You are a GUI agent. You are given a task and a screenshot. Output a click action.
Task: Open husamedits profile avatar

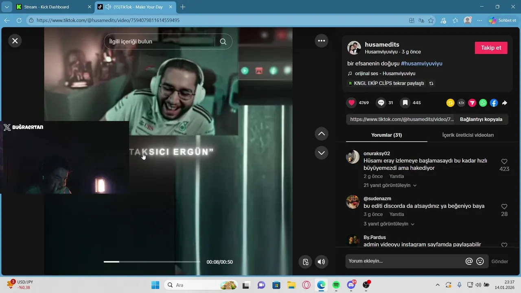click(x=354, y=48)
